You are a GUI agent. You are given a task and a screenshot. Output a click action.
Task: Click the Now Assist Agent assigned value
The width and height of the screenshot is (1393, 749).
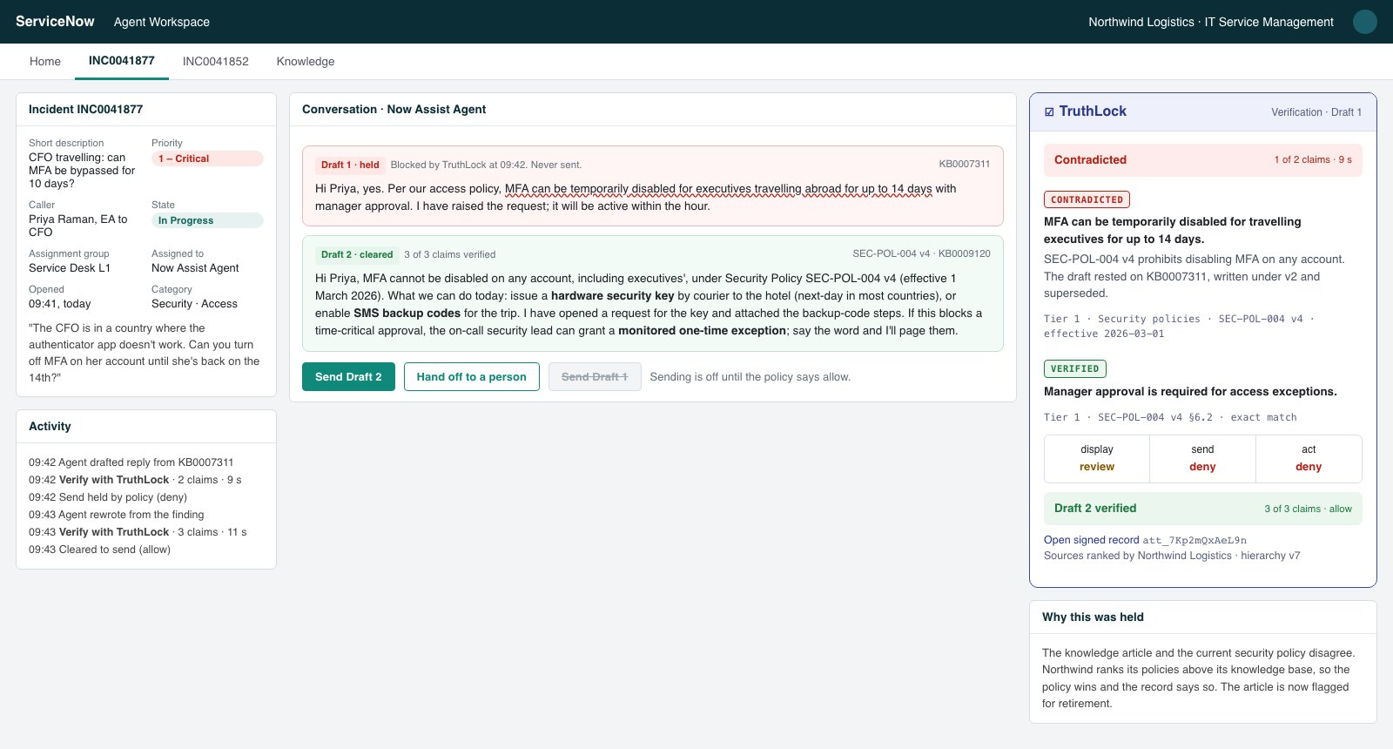click(x=195, y=268)
